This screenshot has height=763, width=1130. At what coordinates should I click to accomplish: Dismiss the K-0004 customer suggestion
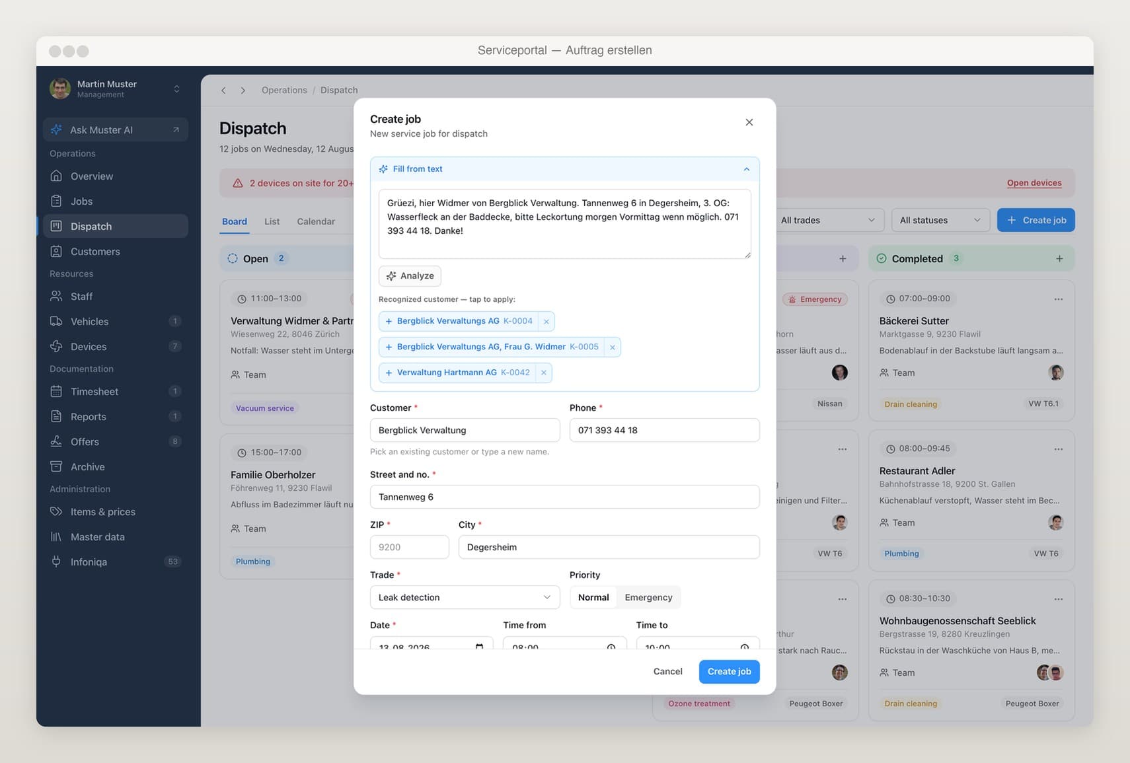546,322
